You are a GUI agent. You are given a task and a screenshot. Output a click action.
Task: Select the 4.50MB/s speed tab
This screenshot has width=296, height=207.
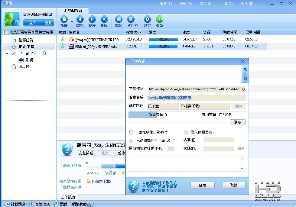tap(73, 11)
